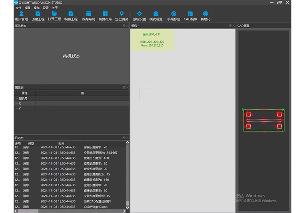Close the 系统状态 panel
Screen dimensions: 305x213
pyautogui.click(x=128, y=26)
